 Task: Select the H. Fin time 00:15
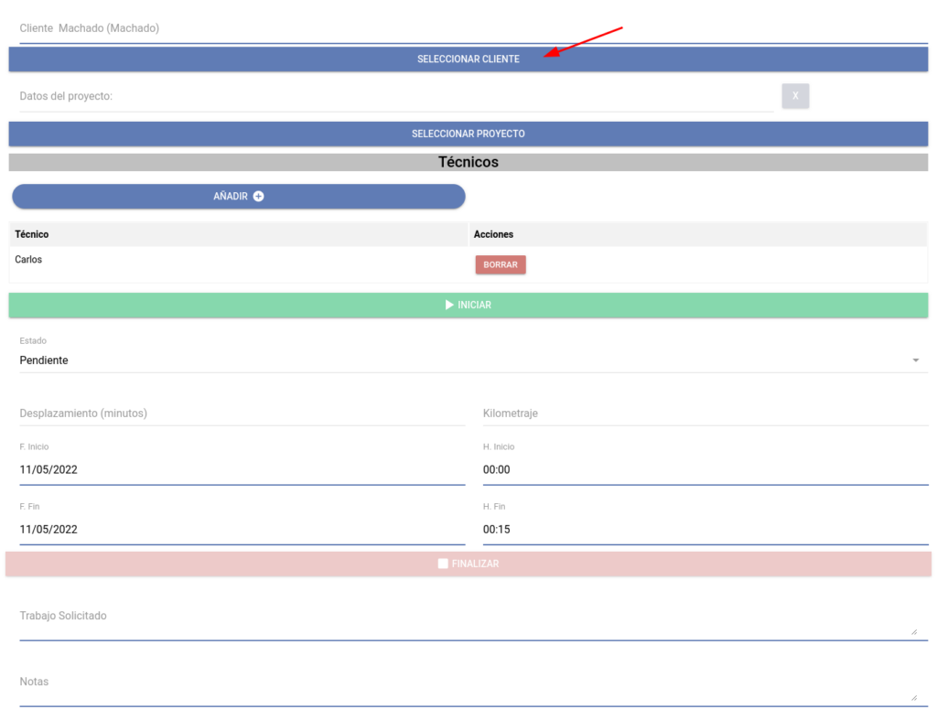click(x=705, y=530)
